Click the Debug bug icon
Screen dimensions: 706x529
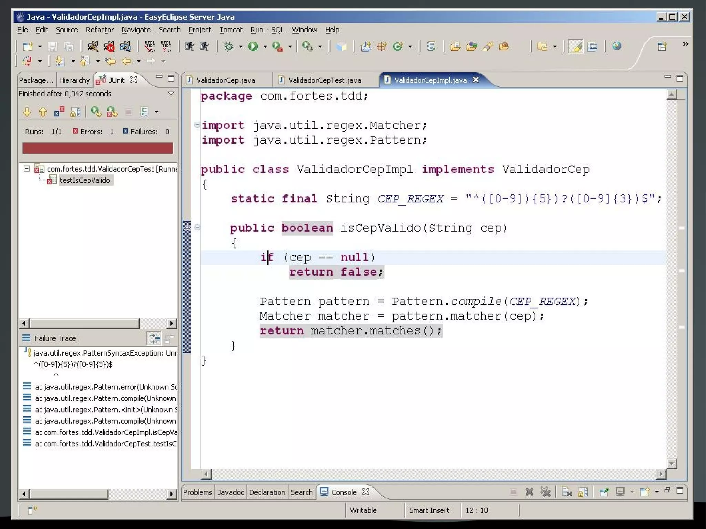pos(229,47)
